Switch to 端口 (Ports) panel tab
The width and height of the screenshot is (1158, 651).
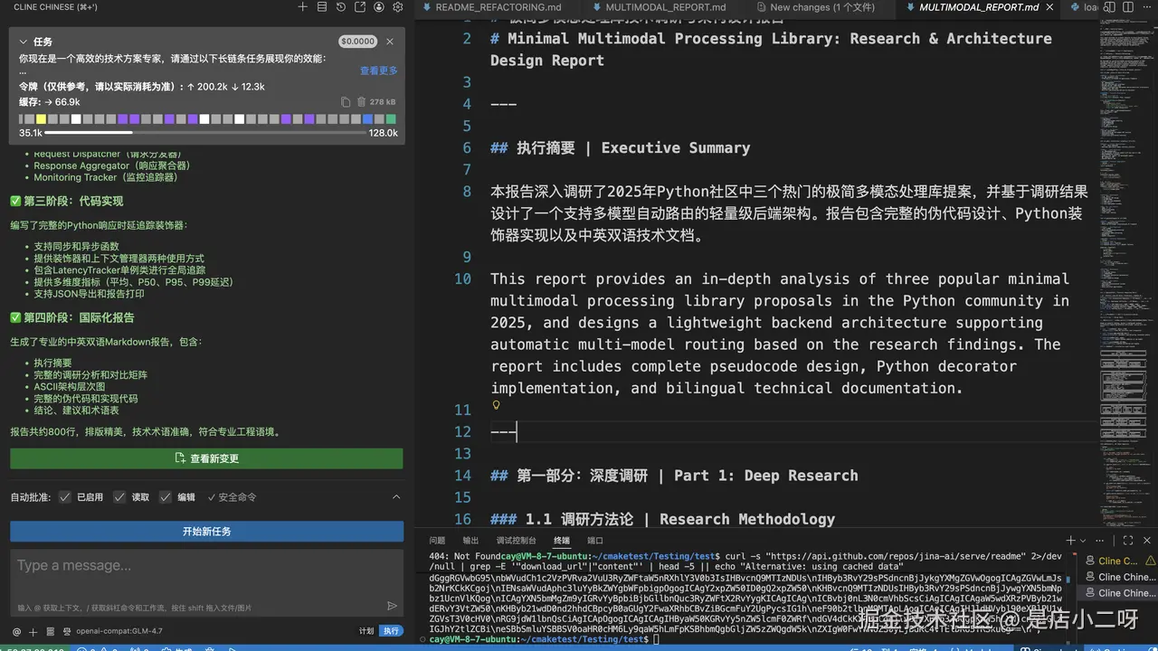click(595, 540)
